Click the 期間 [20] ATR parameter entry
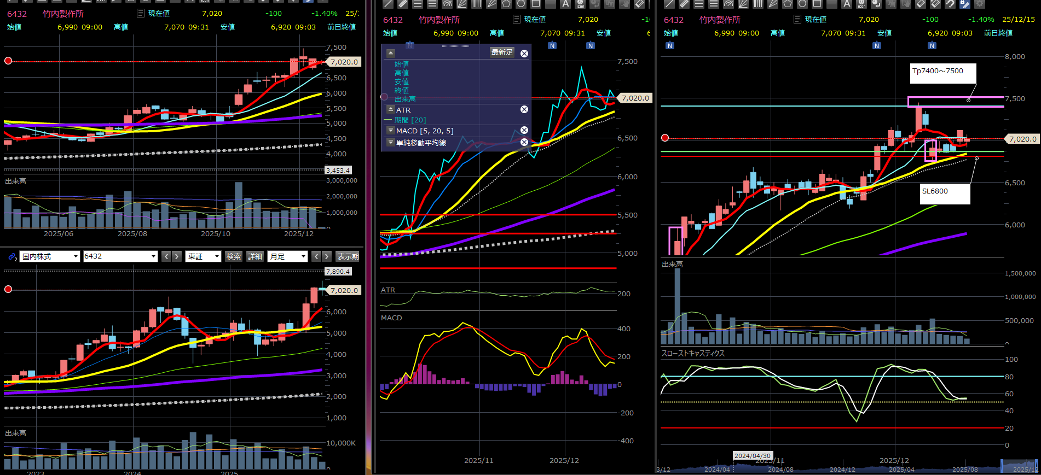This screenshot has height=475, width=1041. tap(410, 120)
